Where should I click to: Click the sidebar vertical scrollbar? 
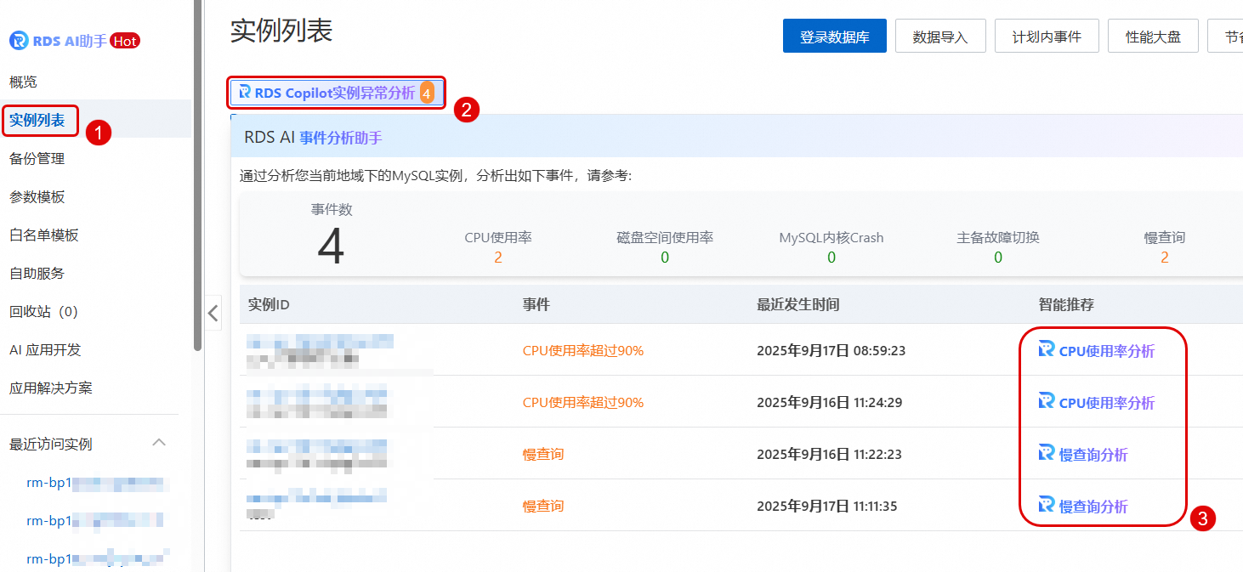click(198, 174)
